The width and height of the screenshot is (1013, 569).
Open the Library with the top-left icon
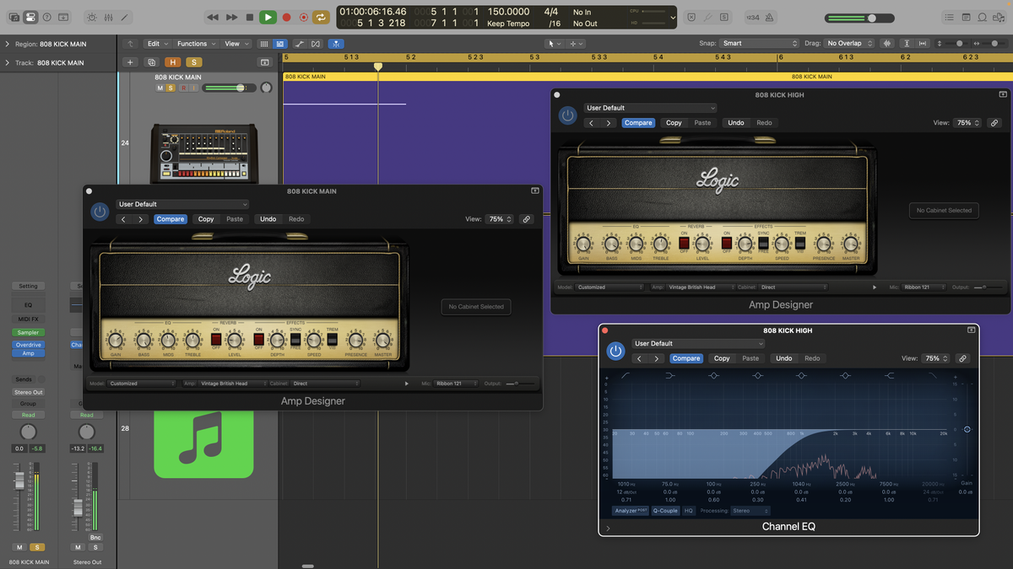coord(14,17)
